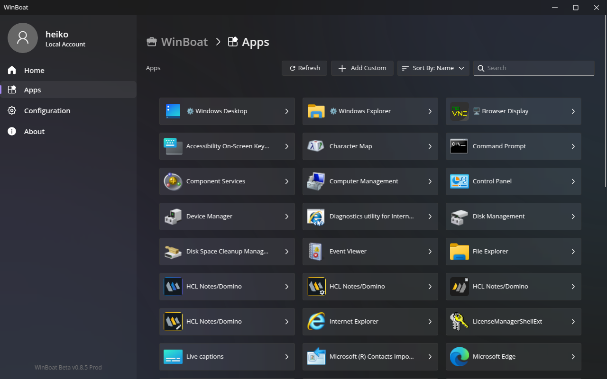607x379 pixels.
Task: Click the Live captions icon
Action: coord(173,357)
